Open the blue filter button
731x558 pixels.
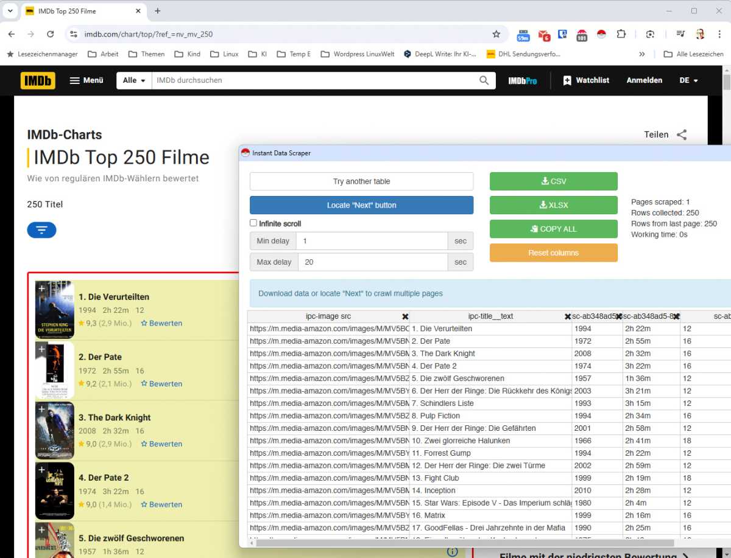click(41, 229)
